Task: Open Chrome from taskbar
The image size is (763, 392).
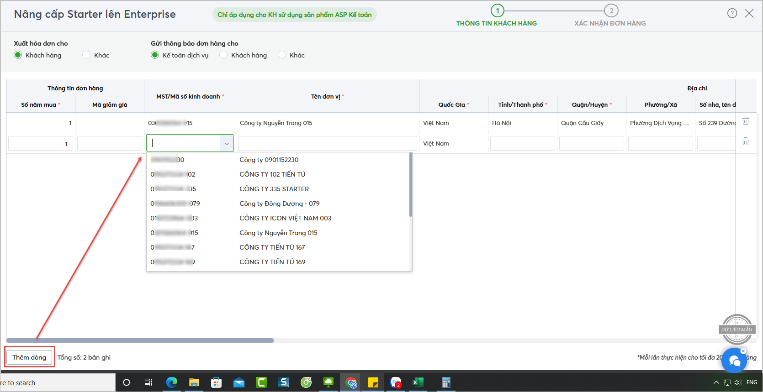Action: pos(351,382)
